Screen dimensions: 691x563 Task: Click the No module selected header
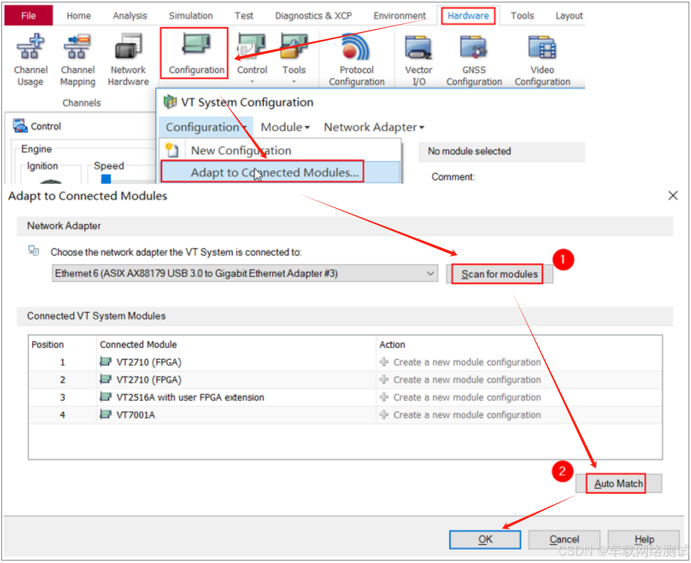pyautogui.click(x=501, y=151)
